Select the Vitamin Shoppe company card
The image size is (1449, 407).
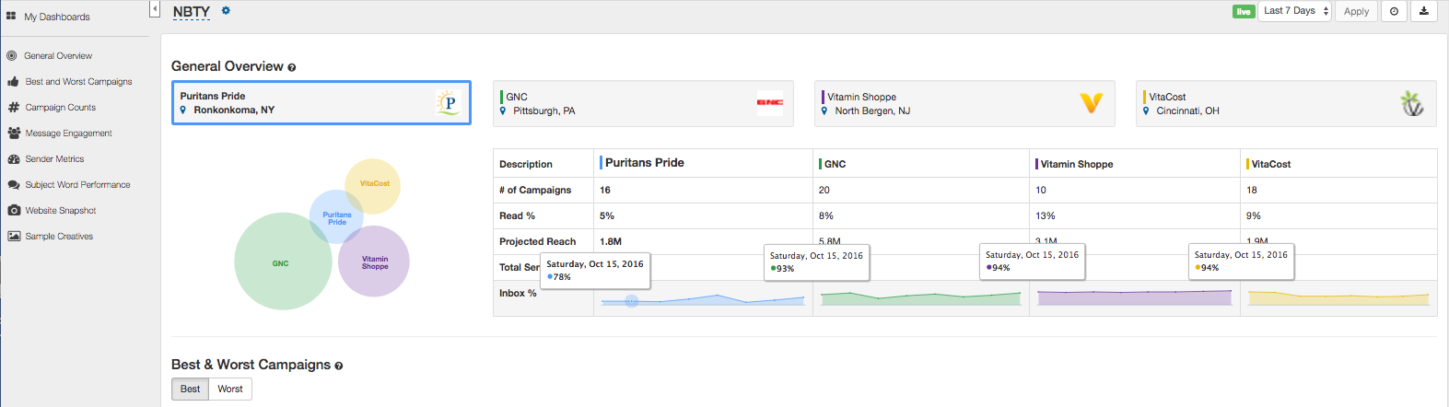964,103
